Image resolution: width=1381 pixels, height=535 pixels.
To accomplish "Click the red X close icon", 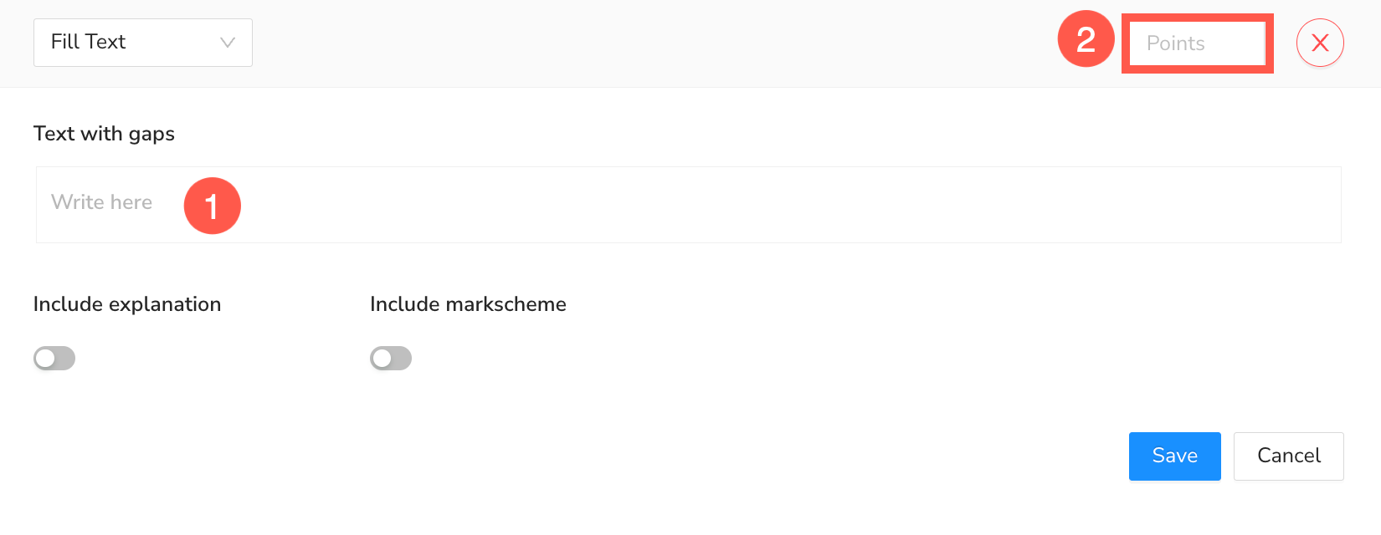I will (x=1320, y=43).
